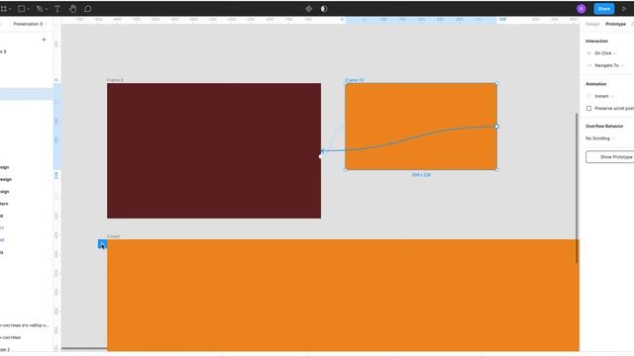Screen dimensions: 634x356
Task: Click the blue prototype starting-point icon near Cover
Action: (x=102, y=244)
